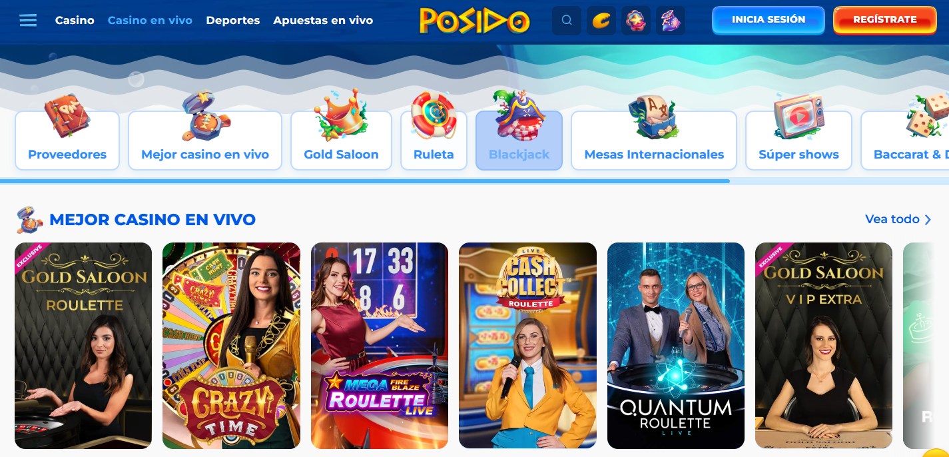Image resolution: width=949 pixels, height=457 pixels.
Task: Launch the Quantum Roulette Live thumbnail
Action: [676, 345]
